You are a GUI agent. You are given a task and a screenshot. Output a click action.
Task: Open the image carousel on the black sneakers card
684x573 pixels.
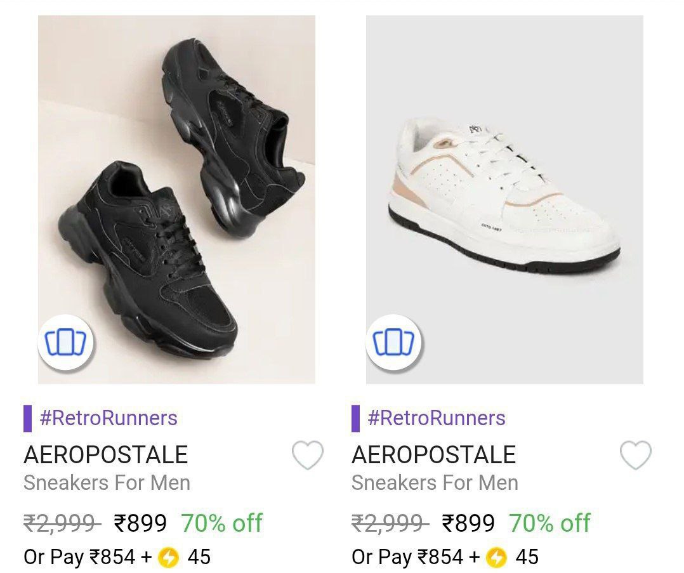click(65, 342)
